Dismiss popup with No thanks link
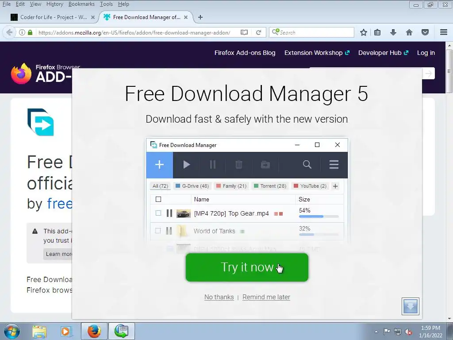The width and height of the screenshot is (453, 340). pyautogui.click(x=219, y=297)
